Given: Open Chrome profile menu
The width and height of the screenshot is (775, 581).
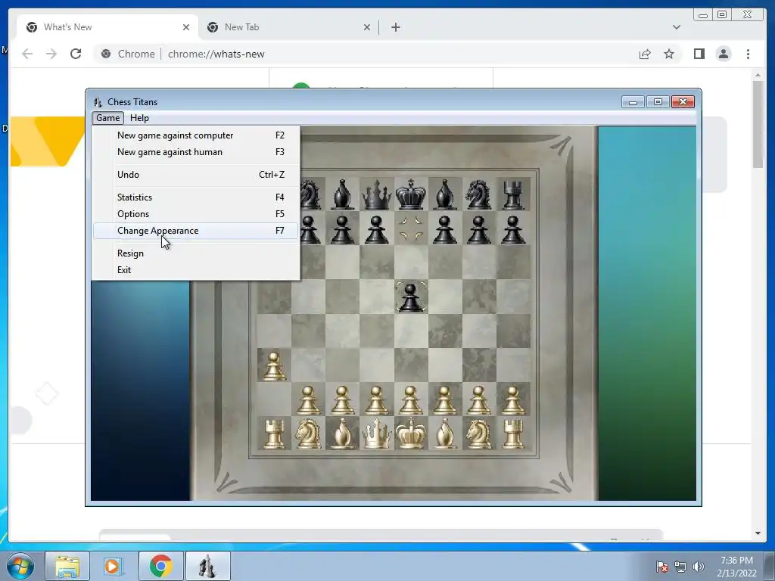Looking at the screenshot, I should 724,54.
